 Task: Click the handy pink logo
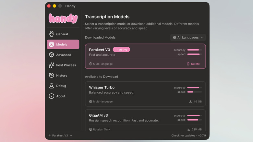coord(63,18)
